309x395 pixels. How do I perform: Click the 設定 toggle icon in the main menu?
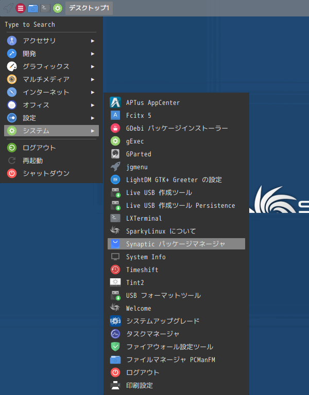tap(12, 118)
